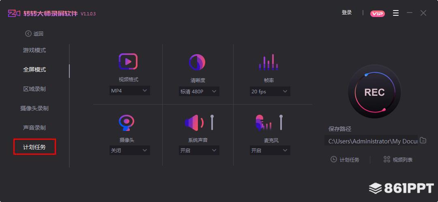Open the hamburger menu icon

[396, 13]
